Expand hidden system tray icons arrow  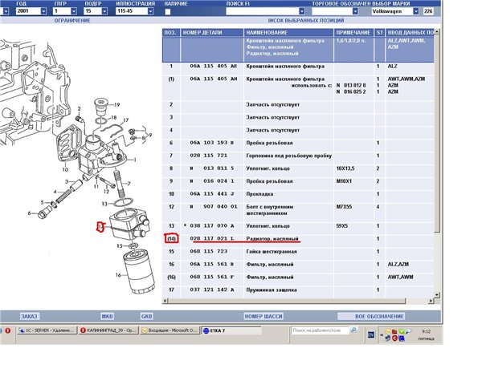[382, 335]
